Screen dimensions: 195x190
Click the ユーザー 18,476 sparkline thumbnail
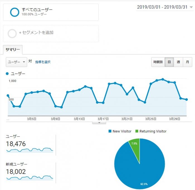tap(30, 150)
